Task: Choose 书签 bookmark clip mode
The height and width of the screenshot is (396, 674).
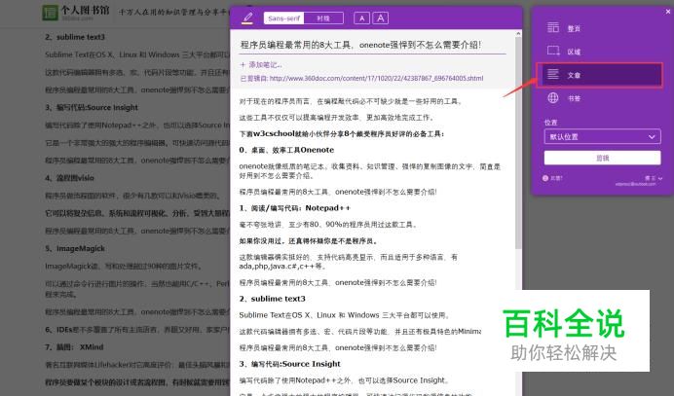Action: coord(600,98)
